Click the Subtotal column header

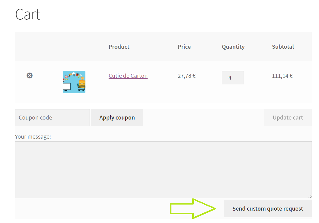point(283,47)
